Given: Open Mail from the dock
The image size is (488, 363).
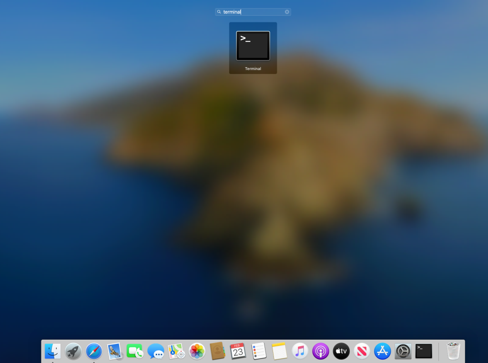Looking at the screenshot, I should coord(115,352).
